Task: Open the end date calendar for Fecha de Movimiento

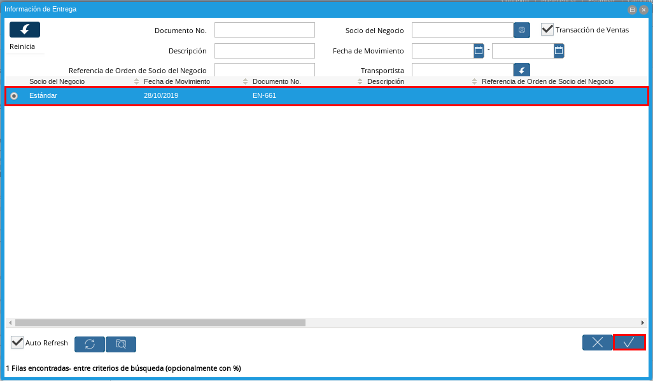Action: [559, 51]
